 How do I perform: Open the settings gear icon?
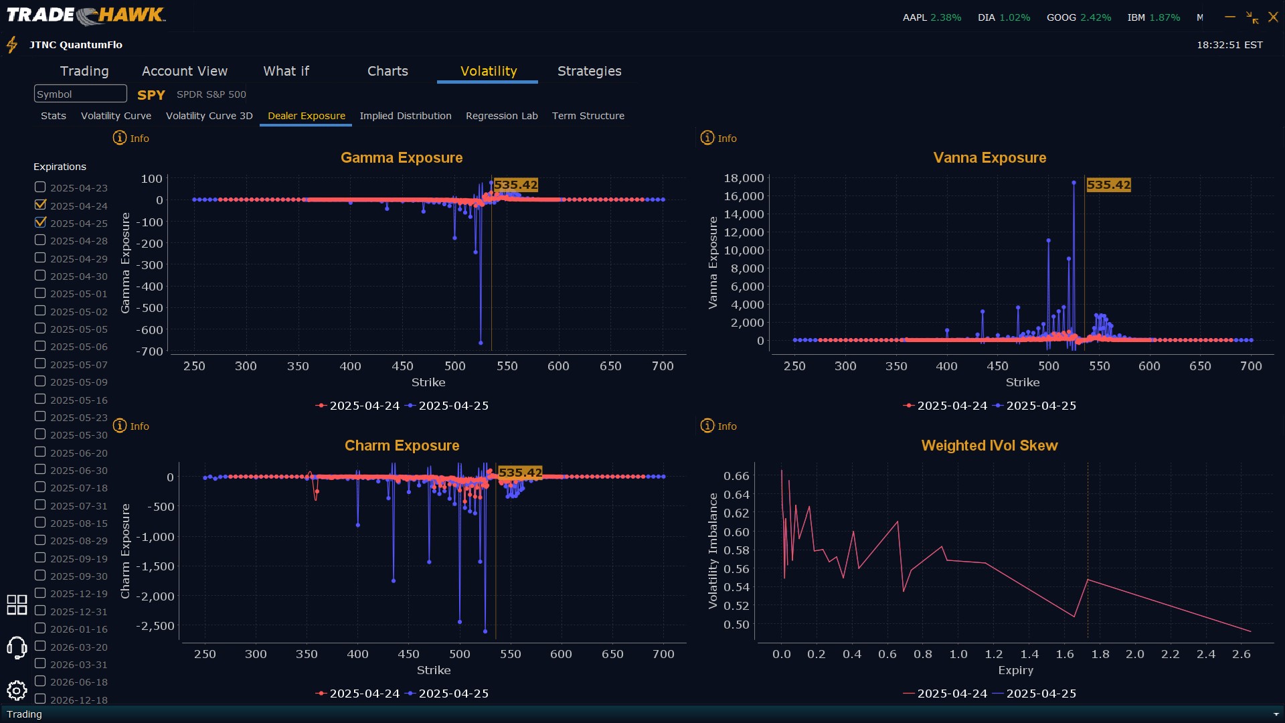(17, 690)
